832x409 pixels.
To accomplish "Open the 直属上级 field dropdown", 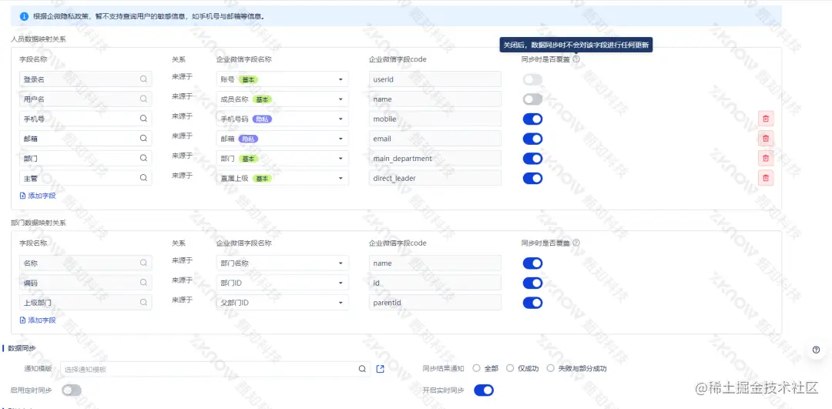I will click(x=283, y=178).
